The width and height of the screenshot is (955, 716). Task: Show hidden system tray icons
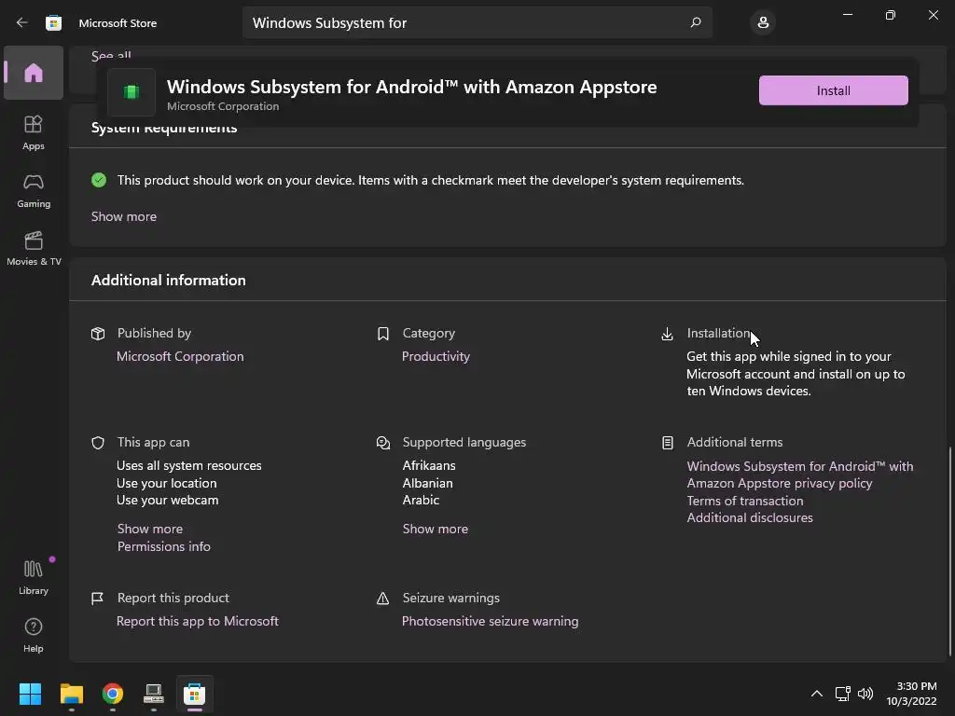click(817, 694)
